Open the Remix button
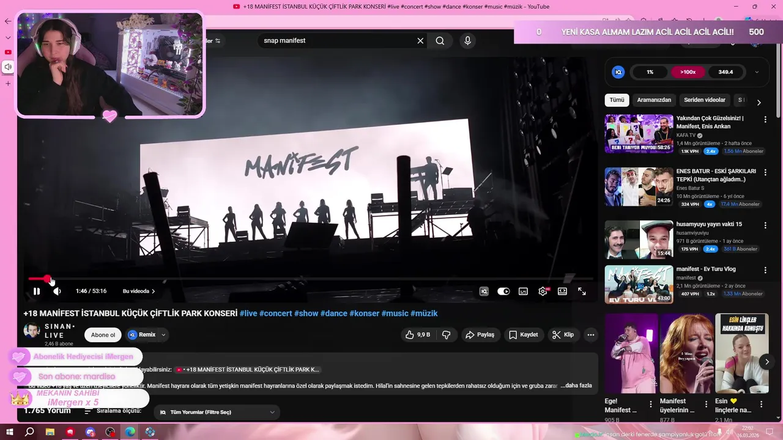The image size is (783, 440). click(142, 335)
